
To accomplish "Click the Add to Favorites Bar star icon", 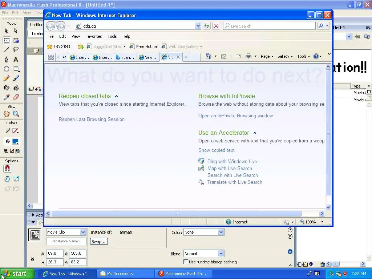I will (x=81, y=46).
